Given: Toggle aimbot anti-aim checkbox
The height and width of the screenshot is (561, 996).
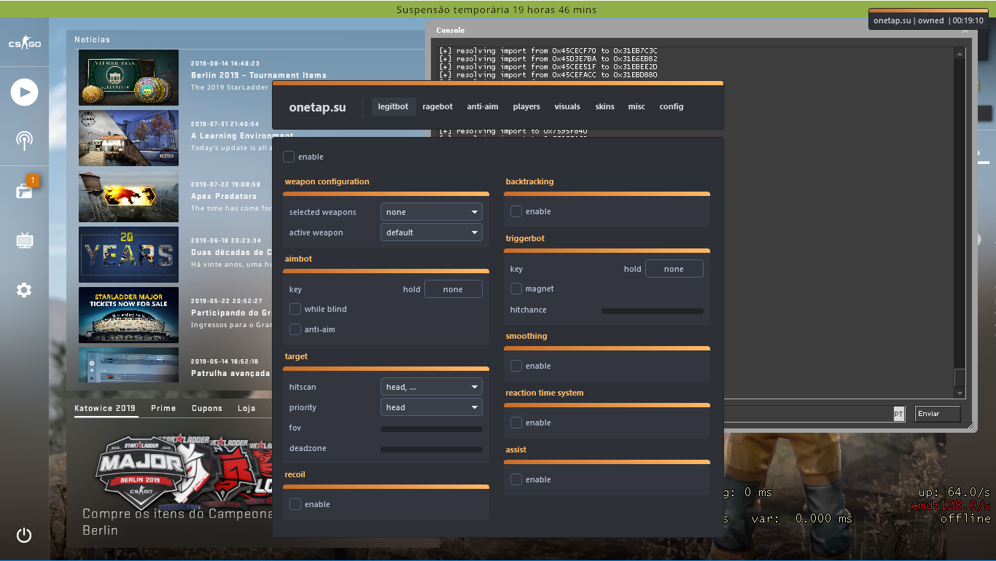Looking at the screenshot, I should coord(295,329).
